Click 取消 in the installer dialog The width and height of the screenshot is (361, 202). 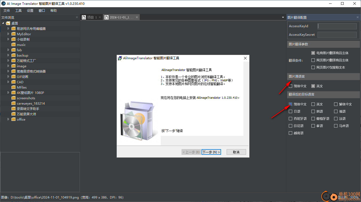tap(236, 152)
